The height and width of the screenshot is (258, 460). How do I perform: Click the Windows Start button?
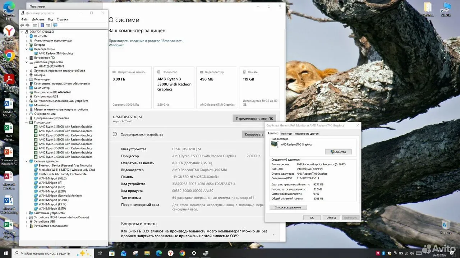(x=5, y=253)
